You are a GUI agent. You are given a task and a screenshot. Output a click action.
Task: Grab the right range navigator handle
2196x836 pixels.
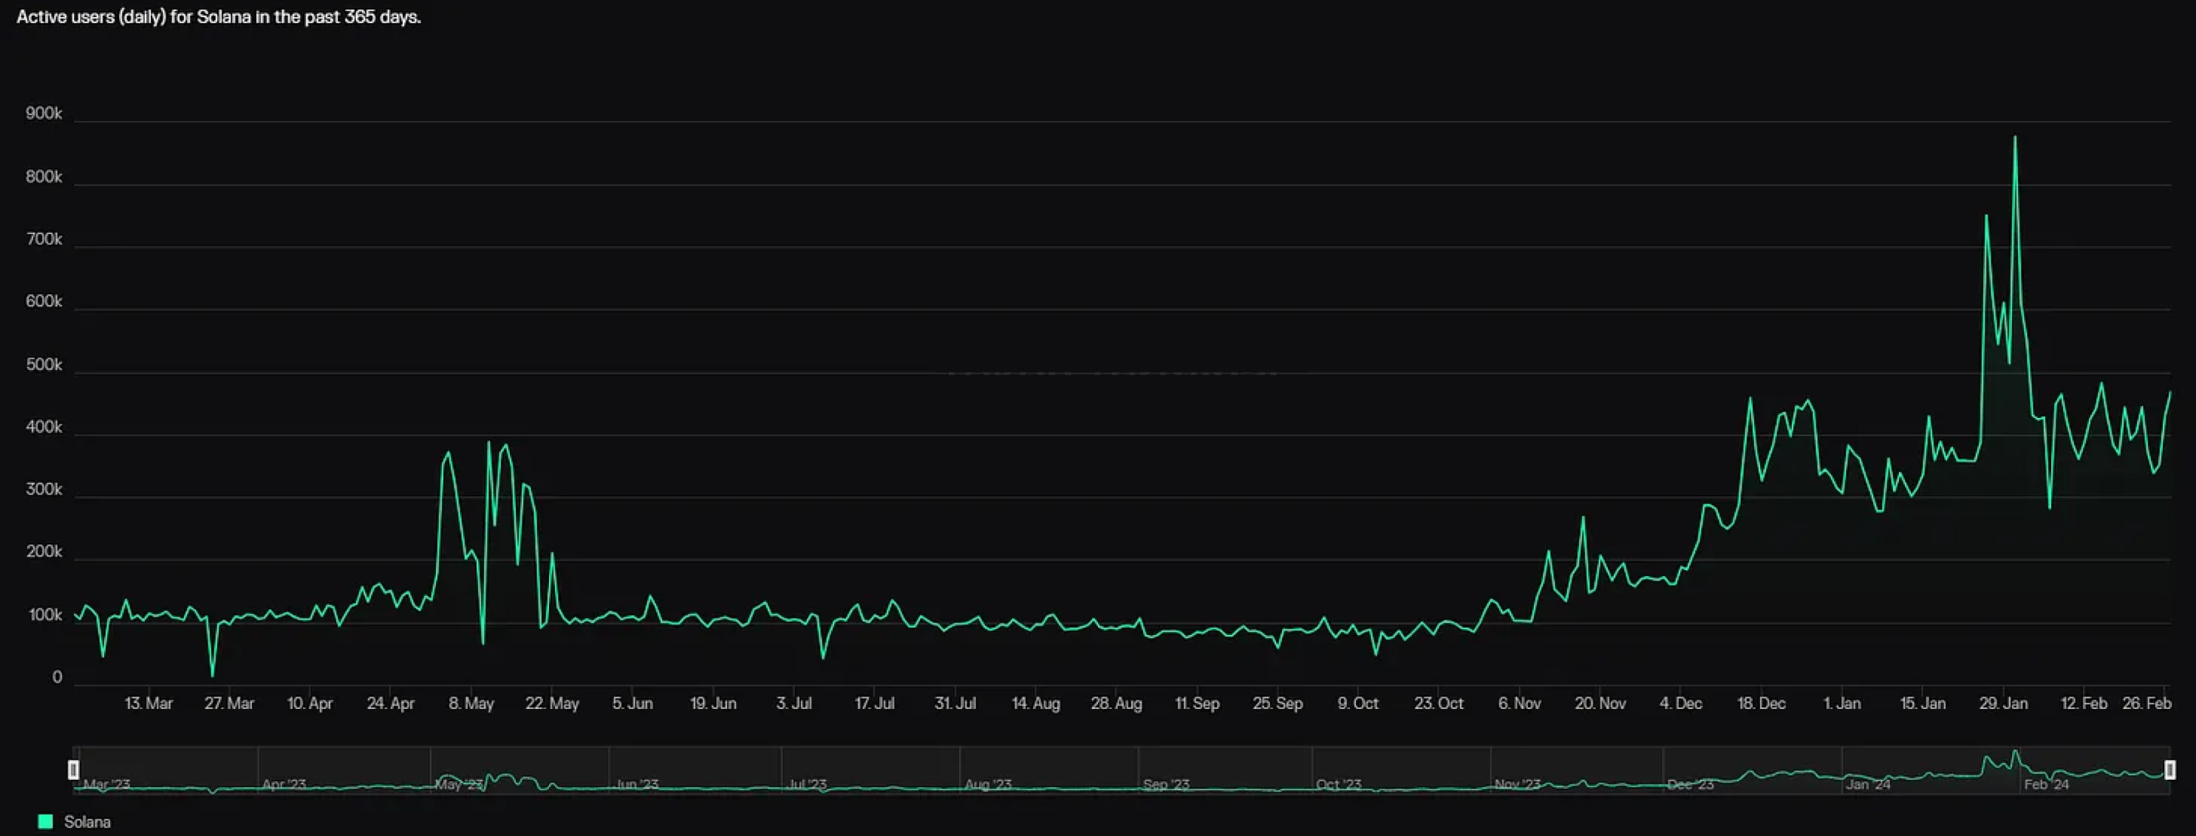2169,770
